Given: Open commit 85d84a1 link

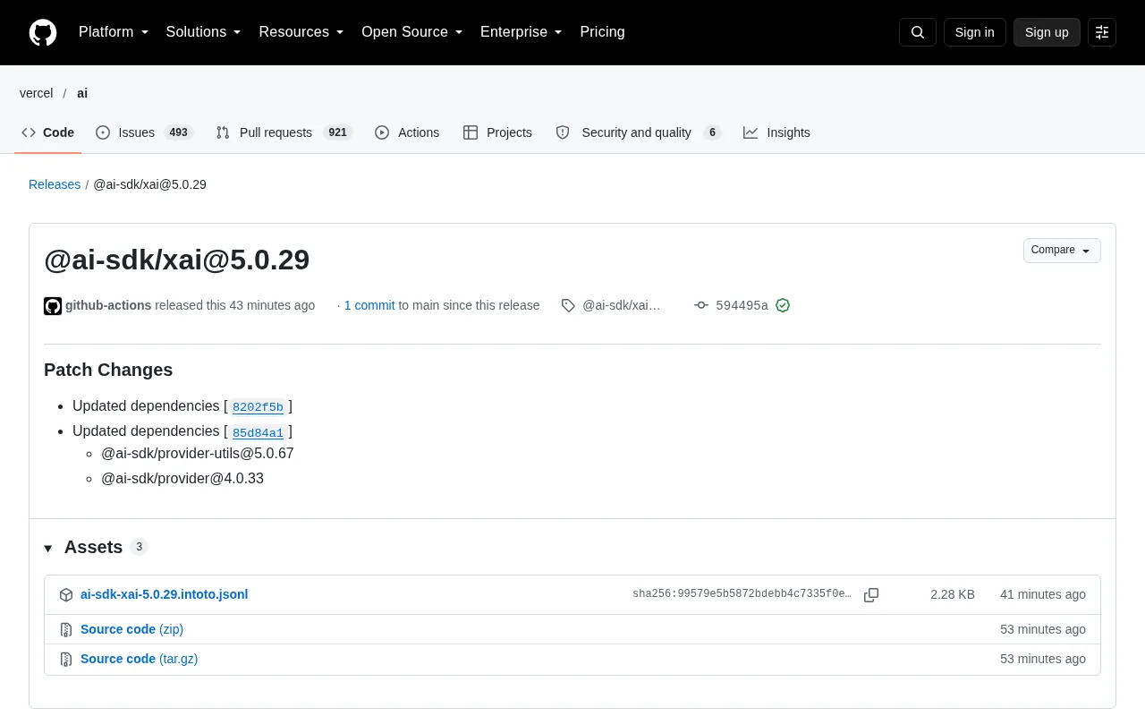Looking at the screenshot, I should click(x=258, y=432).
